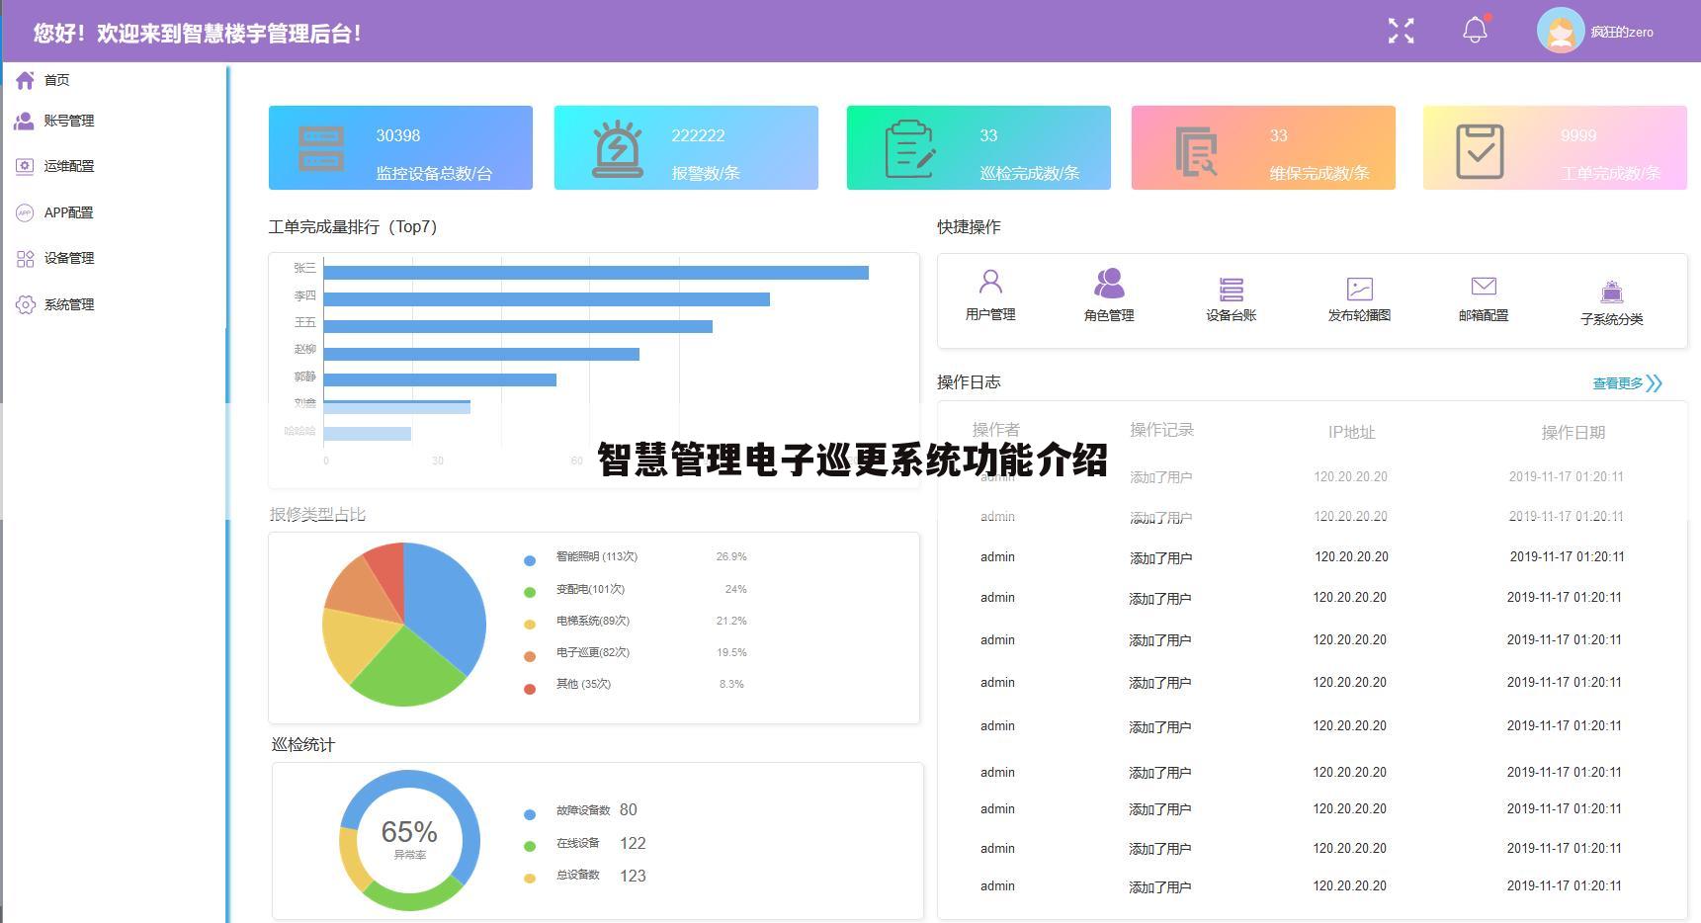Click the 工单完成量排行 section title
1701x923 pixels.
[x=353, y=227]
